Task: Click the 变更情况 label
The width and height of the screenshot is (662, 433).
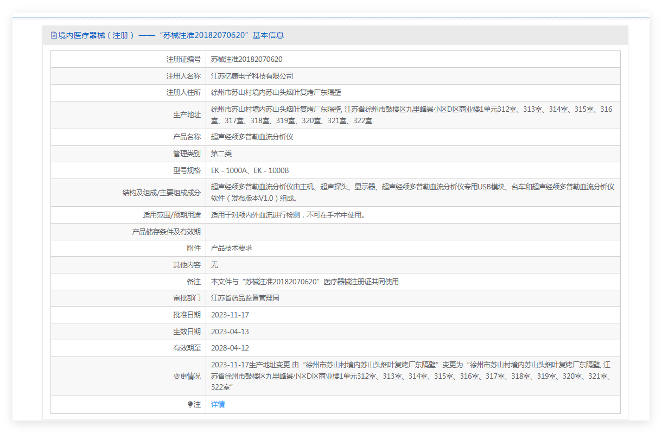Action: pyautogui.click(x=187, y=376)
